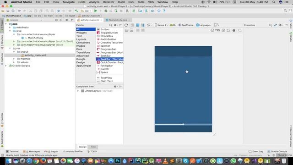Viewport: 293px width, 165px height.
Task: Open the Android Profiler tab
Action: 73,151
